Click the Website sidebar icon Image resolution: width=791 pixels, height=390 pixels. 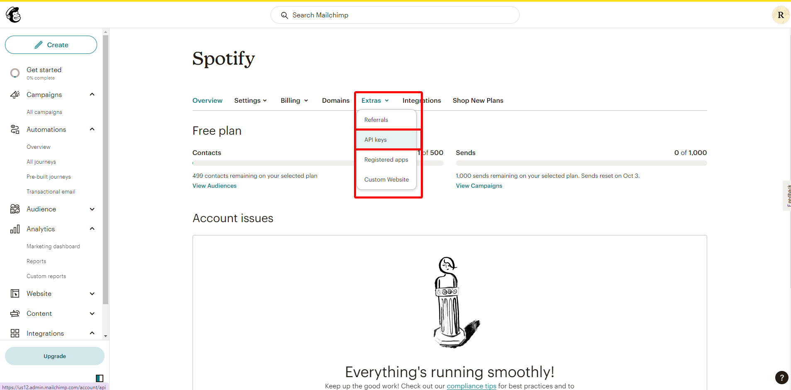[x=15, y=293]
